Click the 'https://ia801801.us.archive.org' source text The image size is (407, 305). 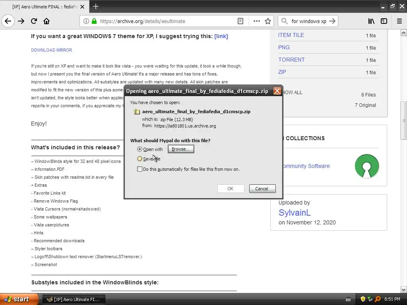pos(185,126)
